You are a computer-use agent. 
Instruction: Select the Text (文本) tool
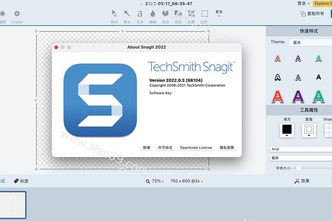[140, 14]
